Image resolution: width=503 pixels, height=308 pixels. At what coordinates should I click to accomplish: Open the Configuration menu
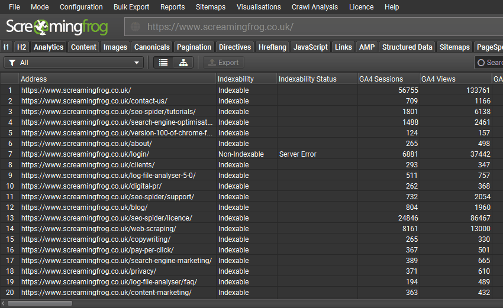pyautogui.click(x=81, y=7)
